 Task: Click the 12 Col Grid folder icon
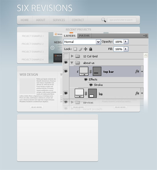coord(77,56)
